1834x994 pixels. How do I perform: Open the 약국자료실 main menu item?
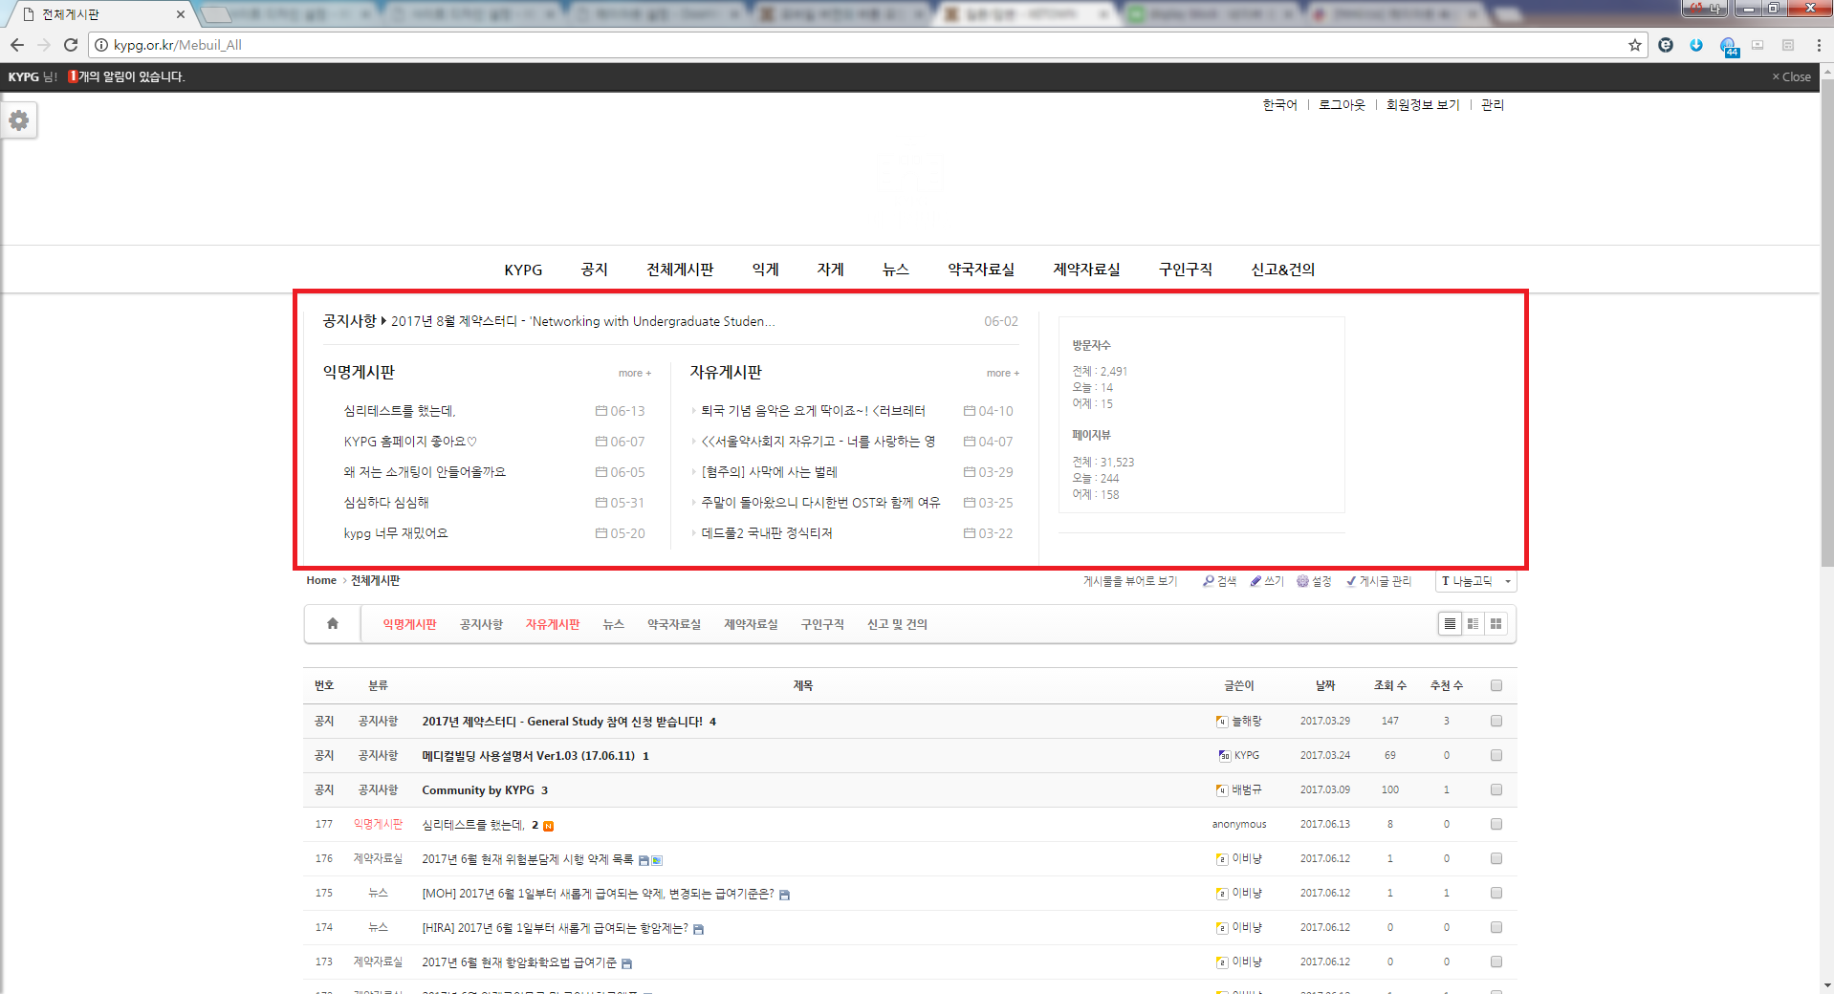click(x=980, y=270)
